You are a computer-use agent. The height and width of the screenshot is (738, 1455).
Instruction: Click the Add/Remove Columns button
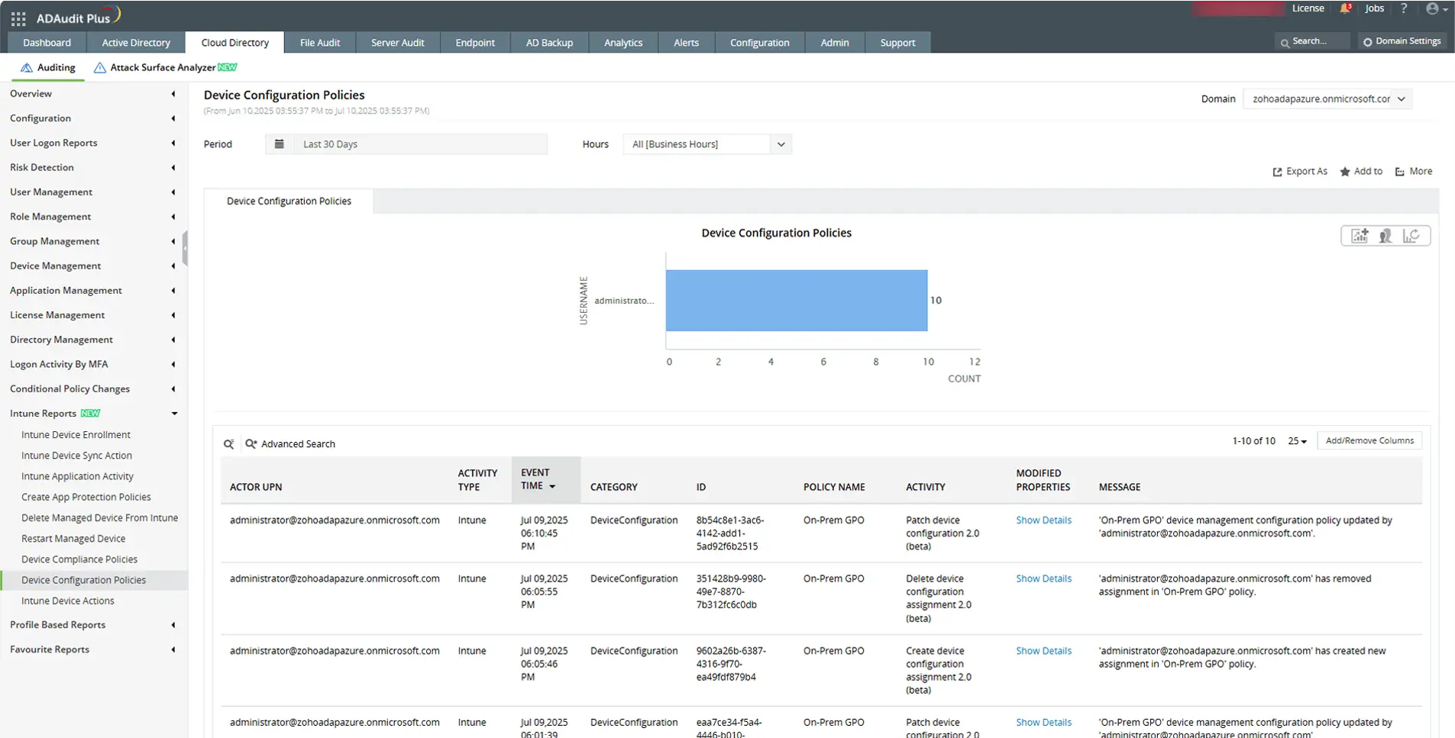click(x=1369, y=440)
